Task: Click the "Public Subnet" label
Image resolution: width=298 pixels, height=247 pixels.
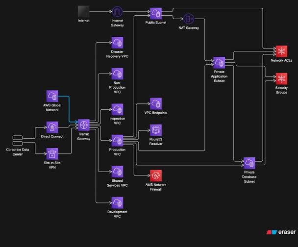Action: [x=156, y=23]
